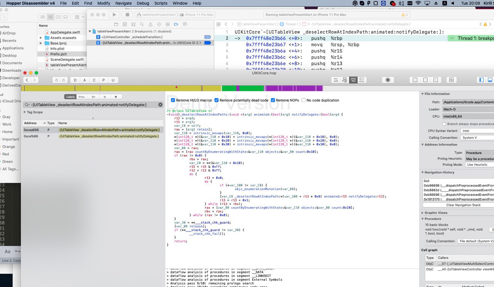Screen dimensions: 494x287
Task: Expand Tag Scope section
Action: pos(25,112)
